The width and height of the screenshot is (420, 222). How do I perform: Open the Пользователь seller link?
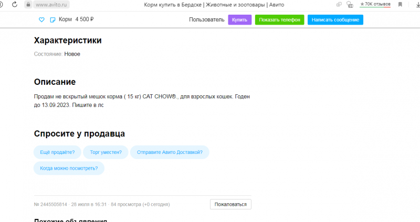(x=206, y=20)
